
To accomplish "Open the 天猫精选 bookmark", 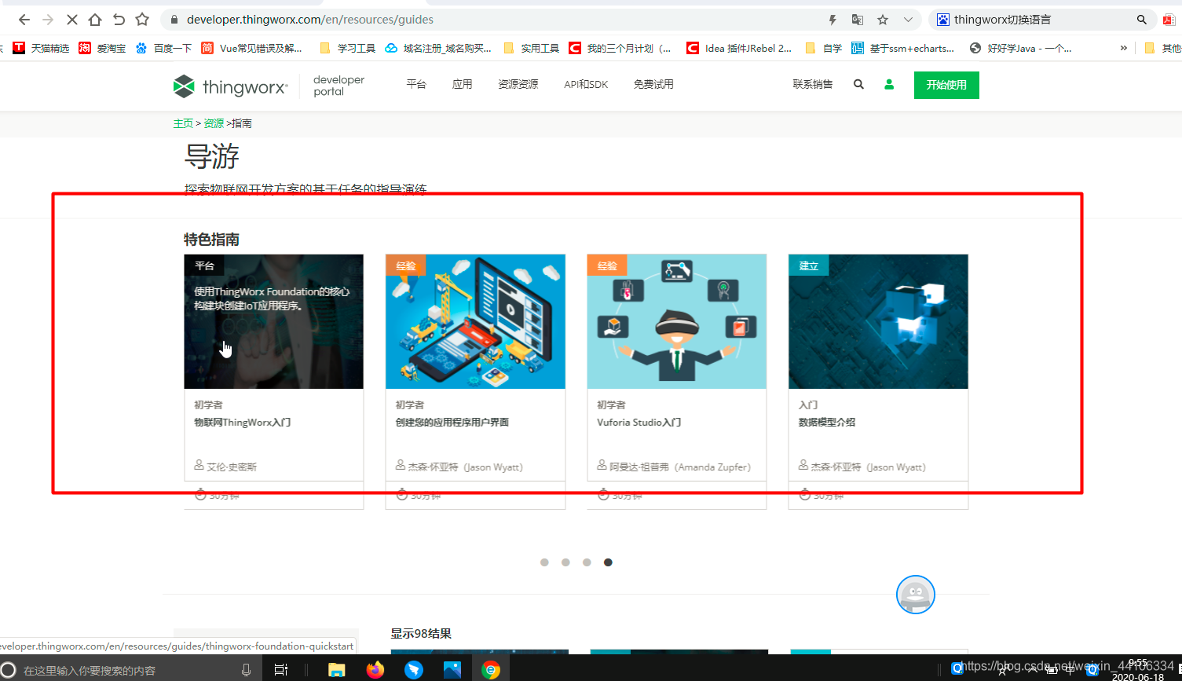I will pyautogui.click(x=42, y=48).
